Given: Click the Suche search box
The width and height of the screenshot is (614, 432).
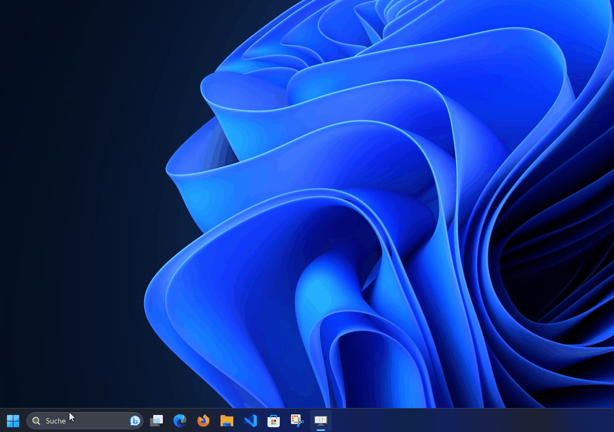Looking at the screenshot, I should pyautogui.click(x=84, y=421).
